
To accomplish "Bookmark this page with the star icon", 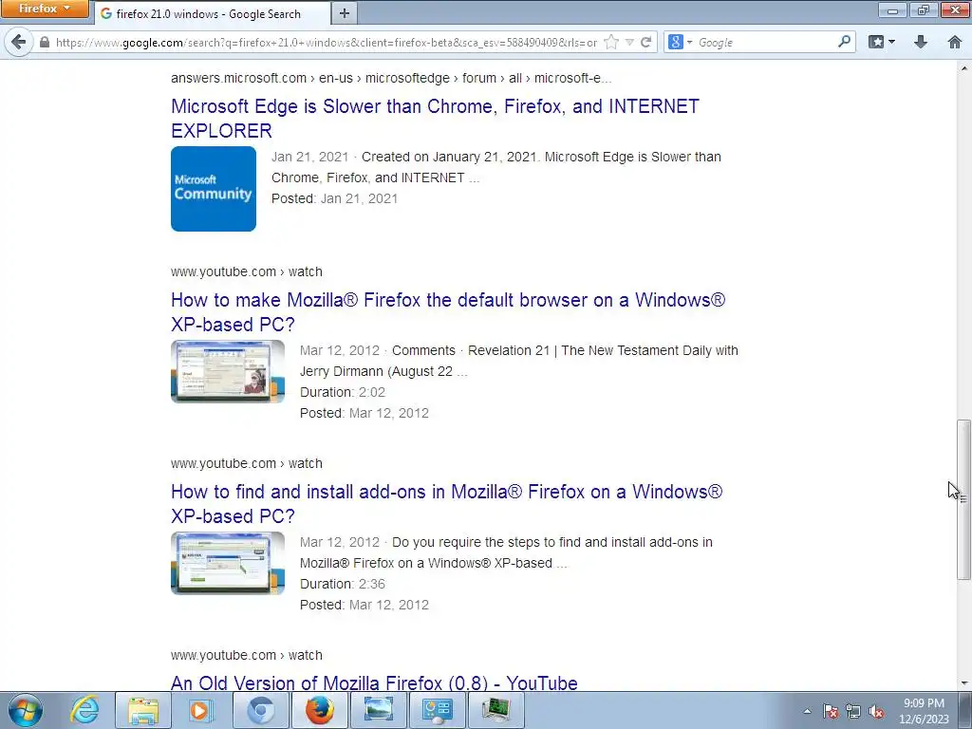I will (611, 42).
